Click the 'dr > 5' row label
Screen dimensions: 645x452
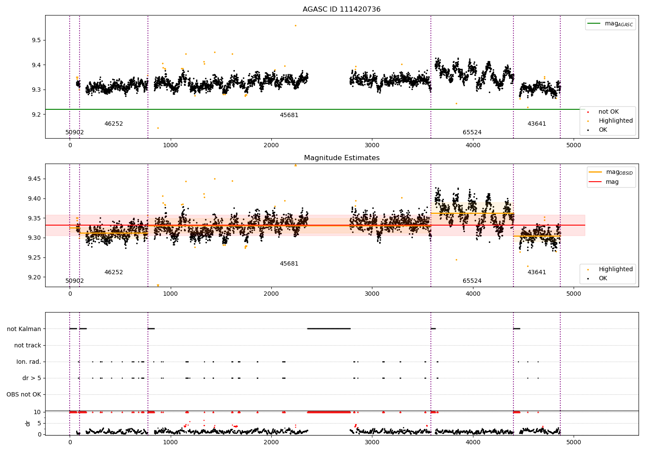(x=32, y=378)
